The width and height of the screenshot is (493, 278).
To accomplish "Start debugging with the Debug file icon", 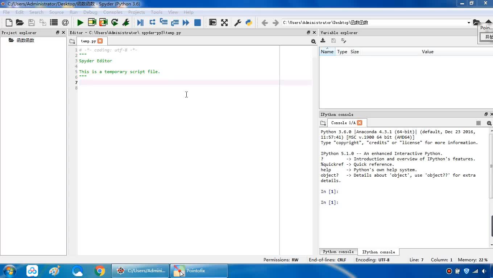I will [140, 22].
